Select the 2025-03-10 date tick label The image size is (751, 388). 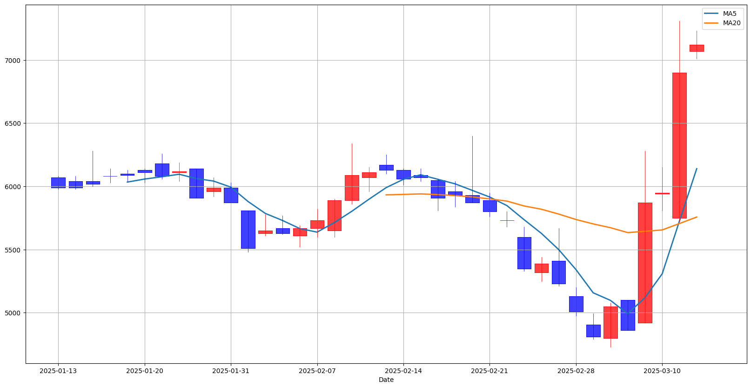tap(662, 371)
